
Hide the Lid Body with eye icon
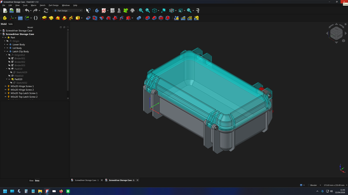tap(7, 48)
